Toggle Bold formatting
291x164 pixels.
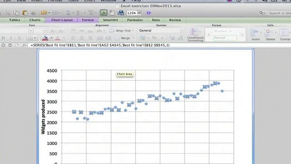tap(3, 38)
